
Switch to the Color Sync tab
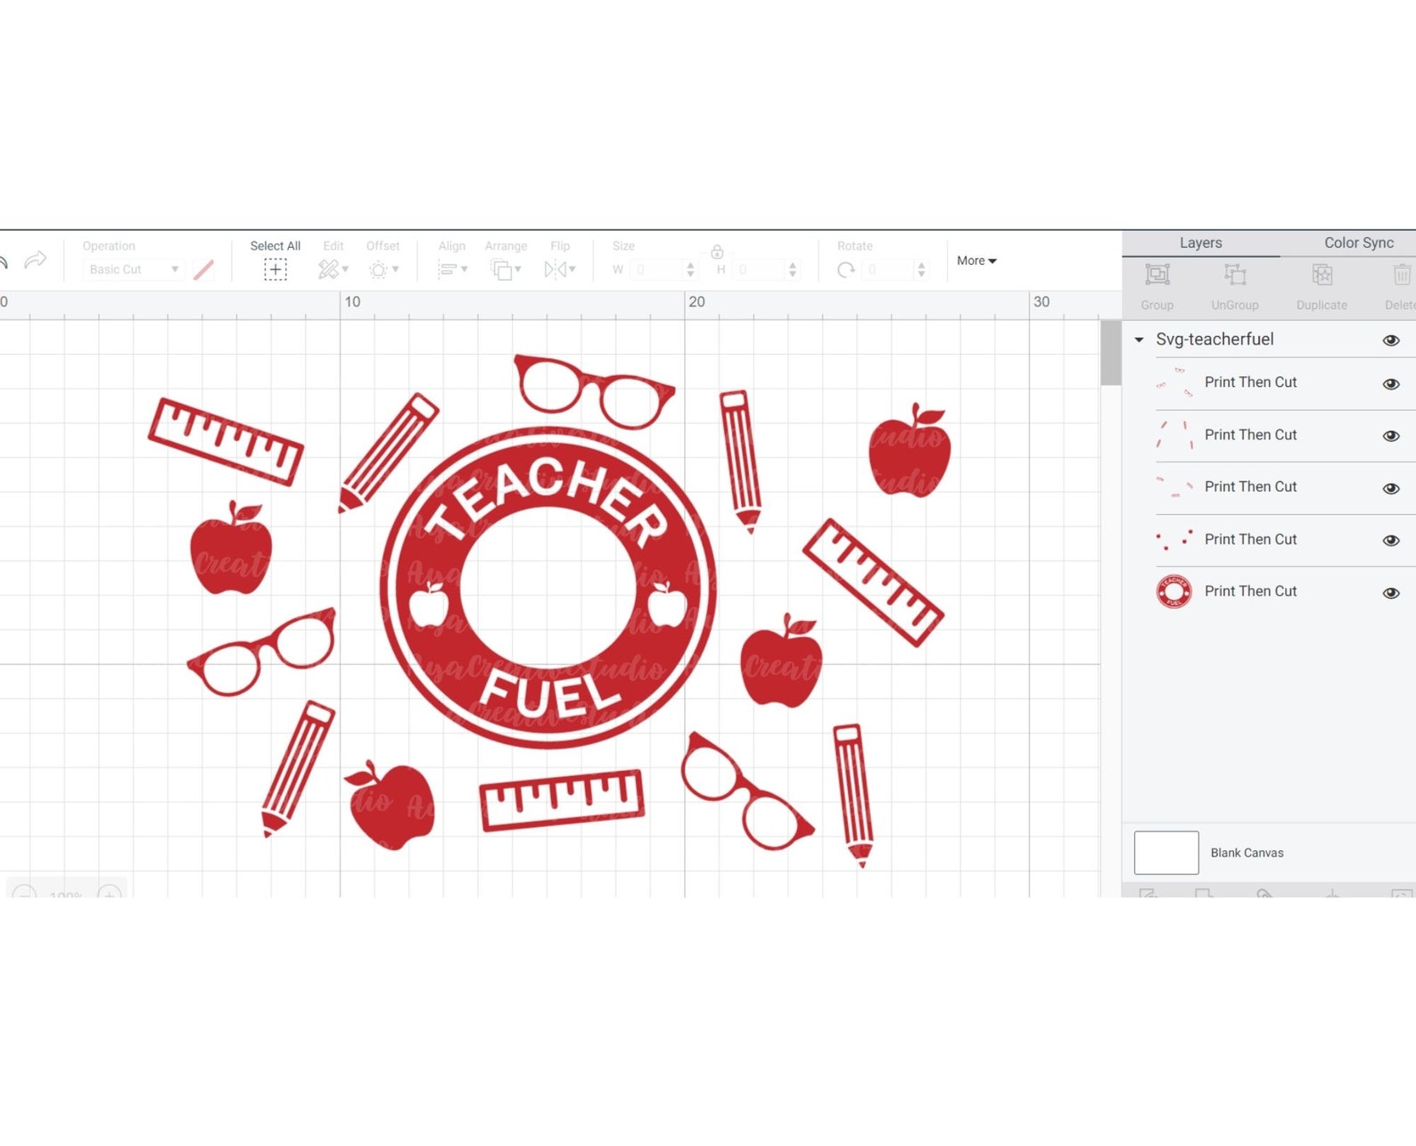click(x=1358, y=242)
